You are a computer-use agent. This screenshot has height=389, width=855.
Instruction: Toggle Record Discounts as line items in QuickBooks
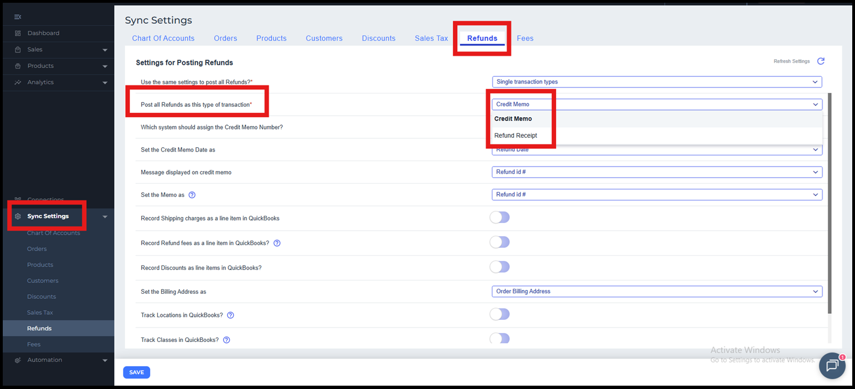pos(499,267)
